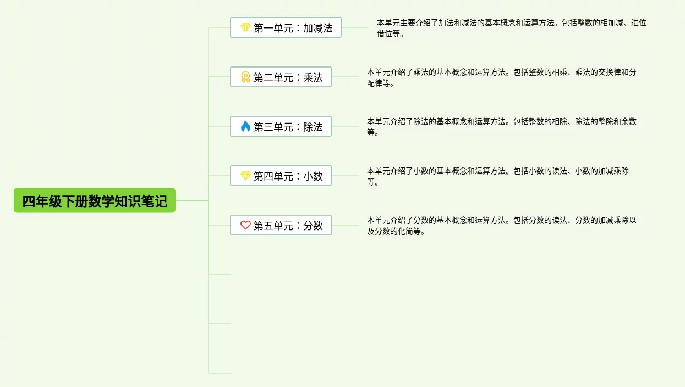This screenshot has width=685, height=387.
Task: Select the note describing 乘法的基本概念
Action: pyautogui.click(x=502, y=77)
